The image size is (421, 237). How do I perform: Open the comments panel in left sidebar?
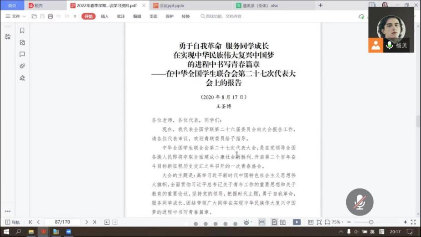click(x=22, y=54)
